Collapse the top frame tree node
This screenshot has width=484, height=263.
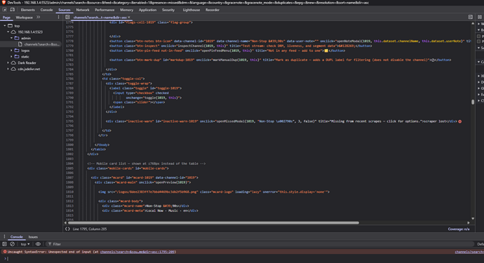(x=5, y=26)
